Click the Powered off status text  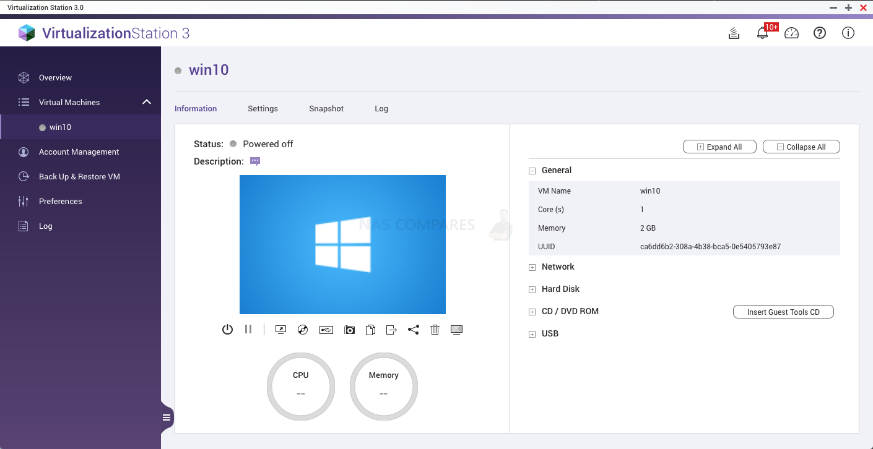coord(268,143)
